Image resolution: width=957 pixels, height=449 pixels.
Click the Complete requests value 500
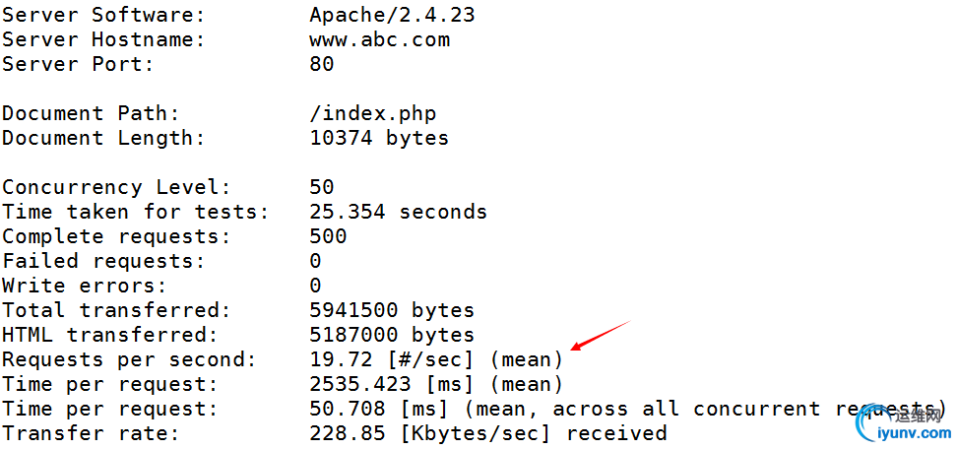(x=328, y=236)
